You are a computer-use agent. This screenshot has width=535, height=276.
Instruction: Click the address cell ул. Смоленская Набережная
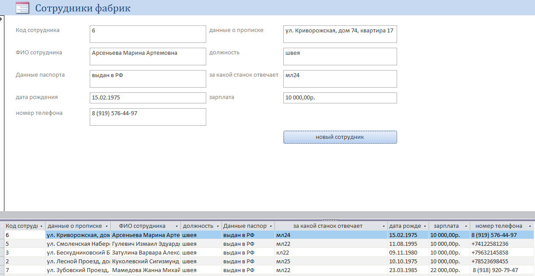(x=78, y=244)
